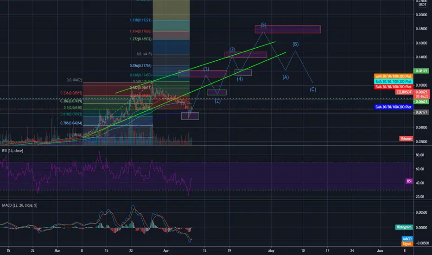Image resolution: width=432 pixels, height=255 pixels.
Task: Click the 0.14000 price axis value
Action: 421,57
